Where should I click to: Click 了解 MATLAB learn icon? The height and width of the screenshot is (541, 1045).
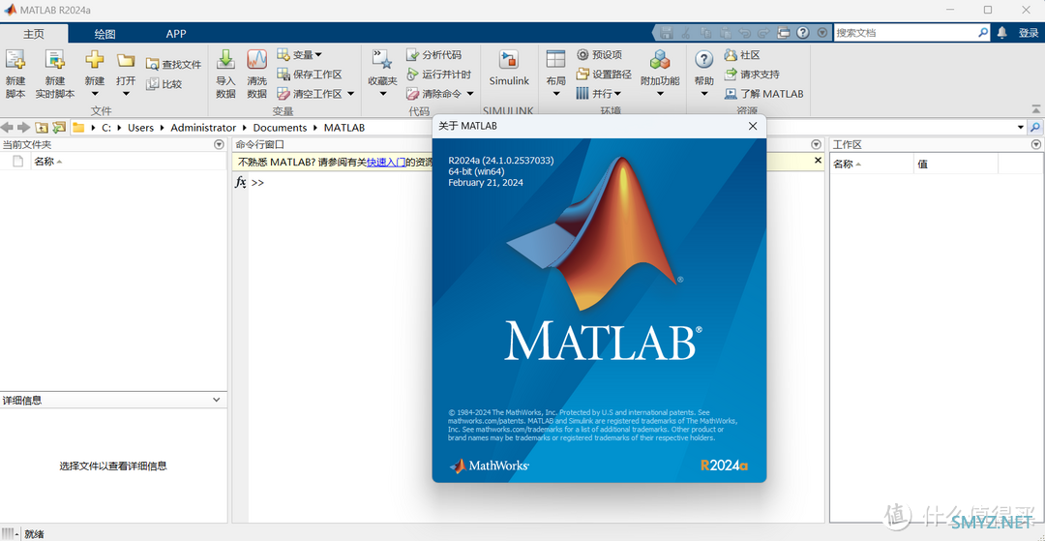[731, 94]
